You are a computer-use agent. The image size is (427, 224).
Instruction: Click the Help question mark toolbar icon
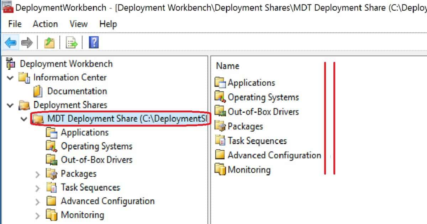point(94,43)
